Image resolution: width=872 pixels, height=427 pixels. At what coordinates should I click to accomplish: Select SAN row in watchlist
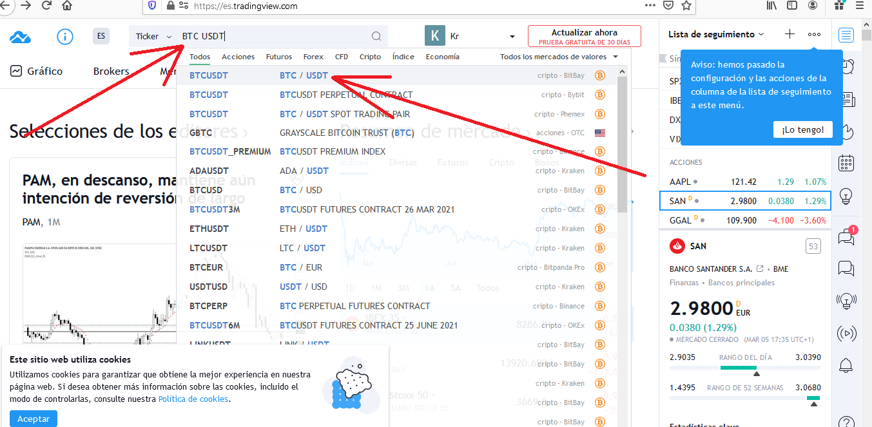745,201
